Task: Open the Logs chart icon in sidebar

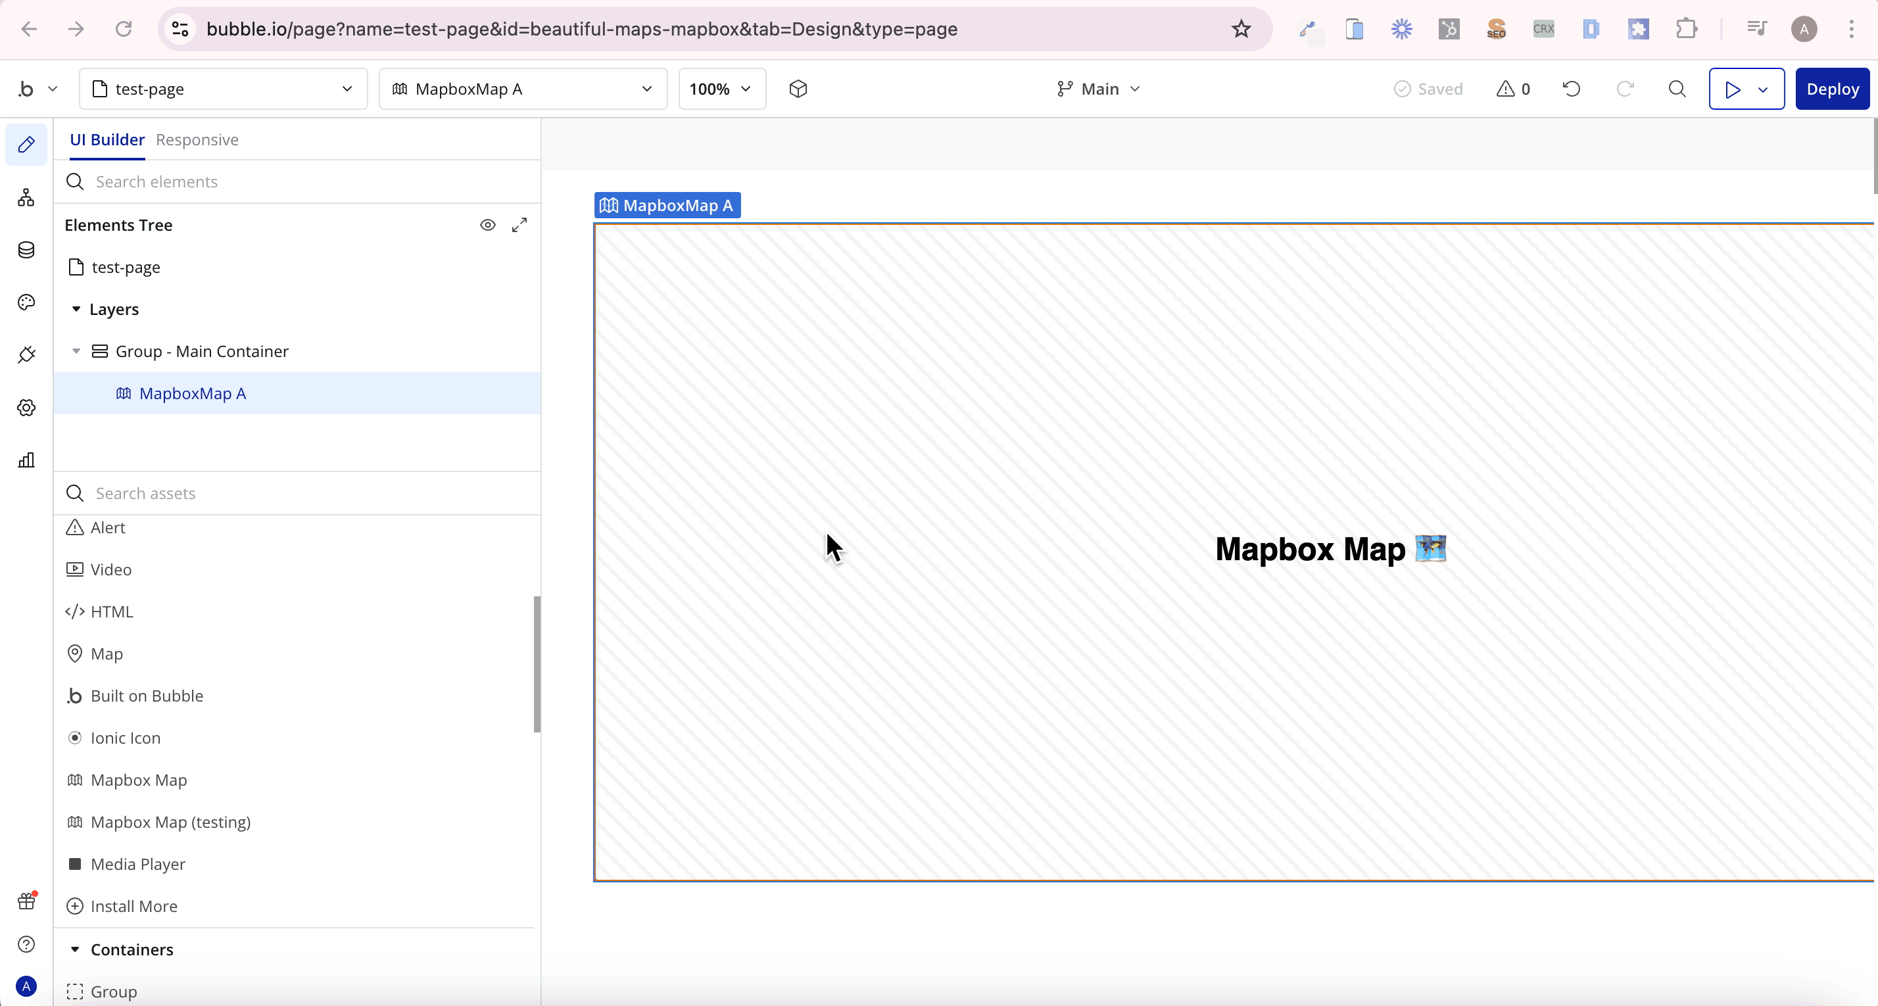Action: (x=26, y=460)
